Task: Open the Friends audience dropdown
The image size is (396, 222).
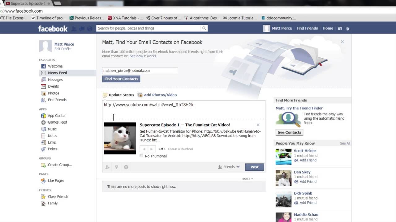Action: pyautogui.click(x=229, y=167)
